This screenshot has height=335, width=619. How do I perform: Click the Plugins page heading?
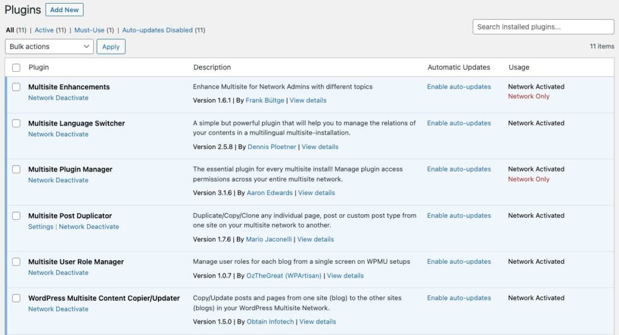(x=22, y=10)
